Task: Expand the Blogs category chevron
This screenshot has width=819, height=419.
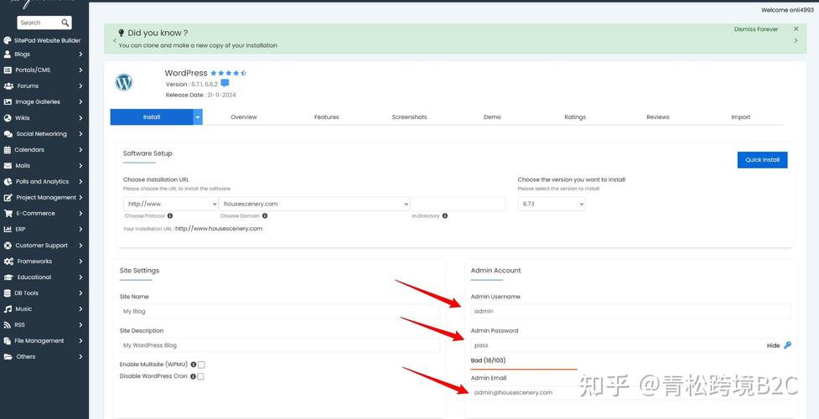Action: pos(80,54)
